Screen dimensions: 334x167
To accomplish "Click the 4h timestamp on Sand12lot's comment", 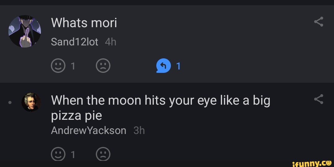I will [x=110, y=42].
